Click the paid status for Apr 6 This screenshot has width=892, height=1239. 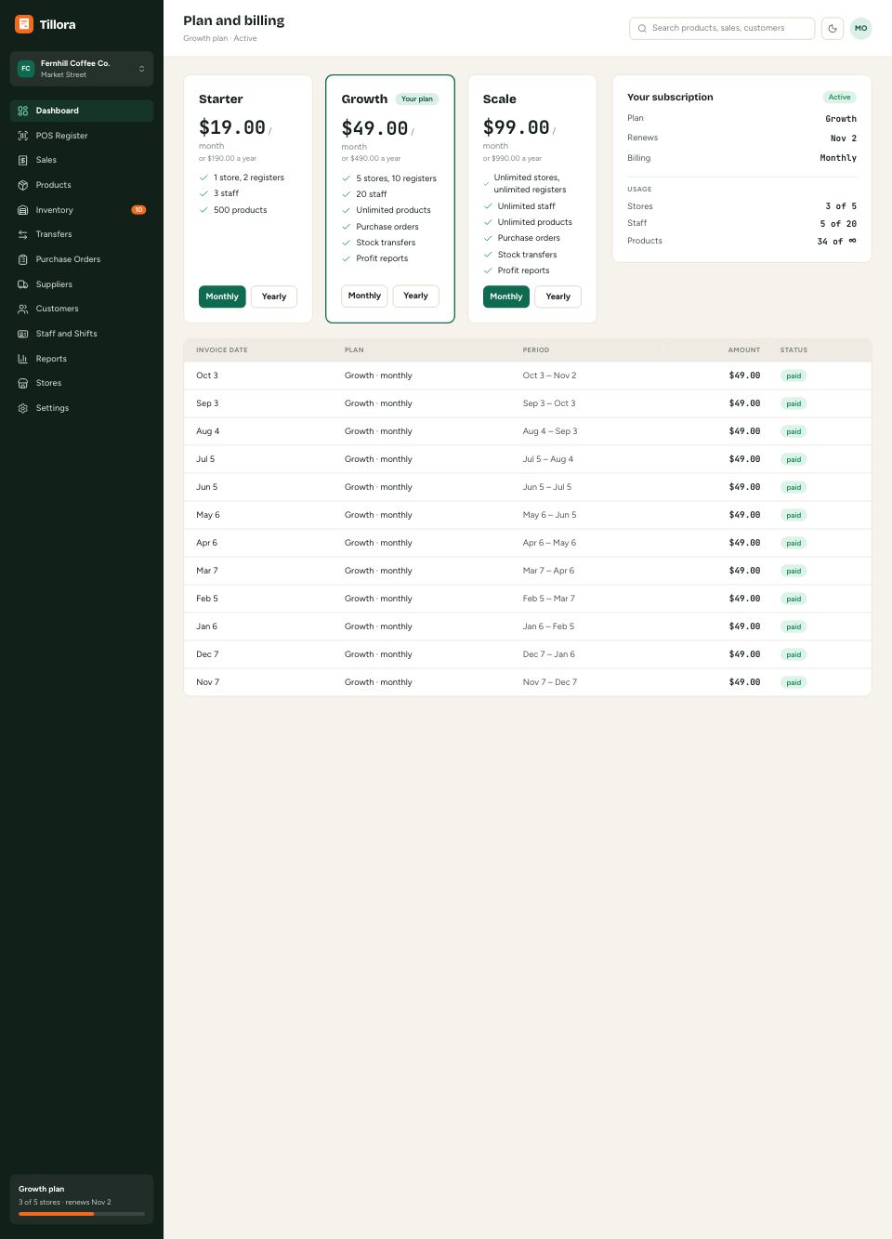(x=794, y=543)
